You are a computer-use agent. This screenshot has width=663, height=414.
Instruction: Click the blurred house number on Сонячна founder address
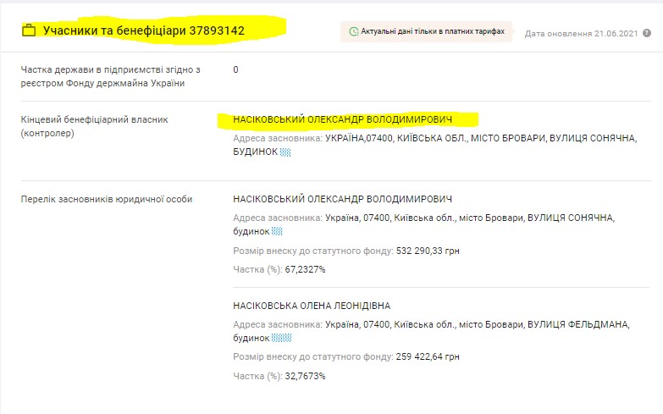pos(277,231)
